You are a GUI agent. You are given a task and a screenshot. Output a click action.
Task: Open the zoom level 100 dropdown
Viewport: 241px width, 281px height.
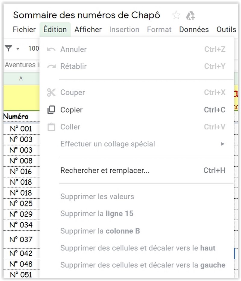(33, 48)
